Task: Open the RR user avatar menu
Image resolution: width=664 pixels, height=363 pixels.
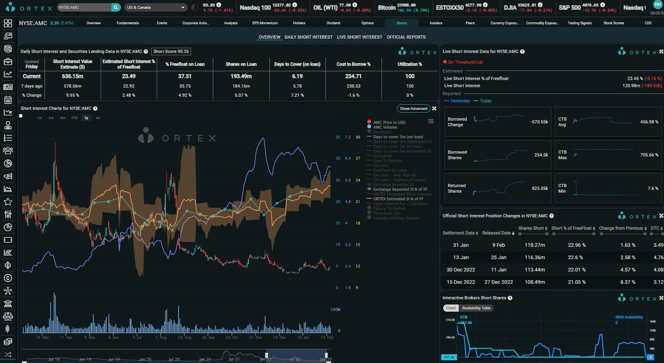Action: (657, 5)
